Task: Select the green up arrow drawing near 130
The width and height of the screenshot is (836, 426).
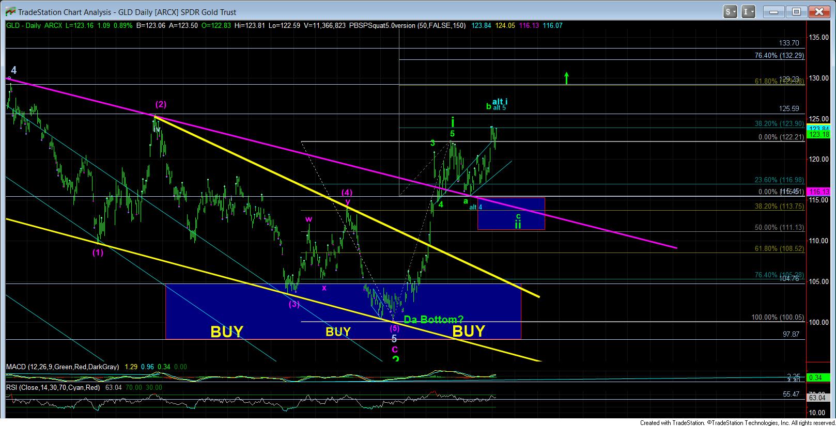Action: pyautogui.click(x=566, y=78)
